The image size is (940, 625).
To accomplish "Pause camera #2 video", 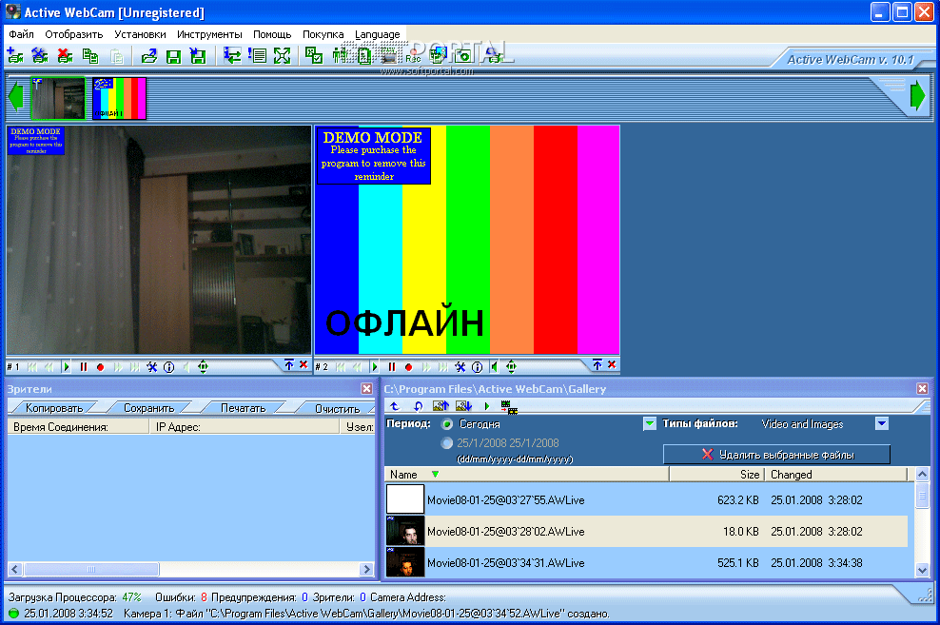I will [391, 367].
